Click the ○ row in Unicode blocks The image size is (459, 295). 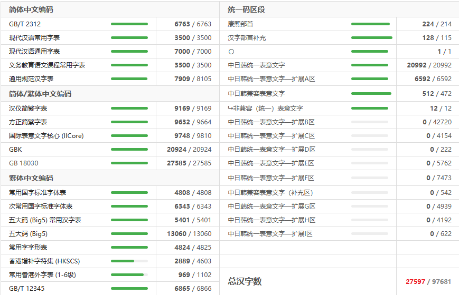pos(231,52)
